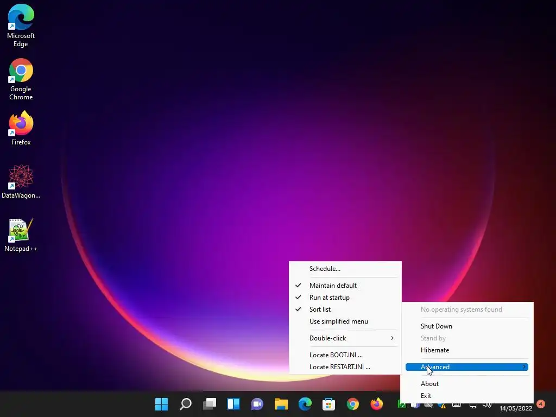This screenshot has height=417, width=556.
Task: Expand the Advanced submenu arrow
Action: click(x=524, y=367)
